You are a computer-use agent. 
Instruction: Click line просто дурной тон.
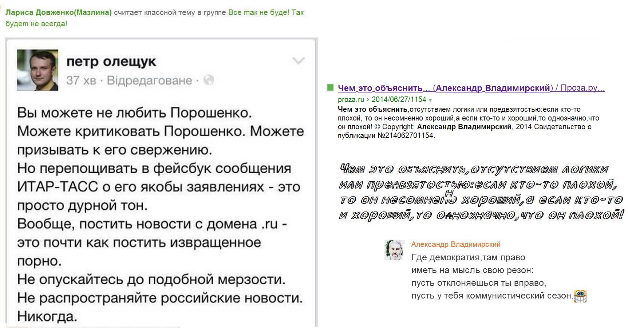83,206
